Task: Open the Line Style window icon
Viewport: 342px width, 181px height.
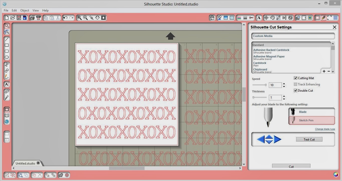Action: click(245, 18)
